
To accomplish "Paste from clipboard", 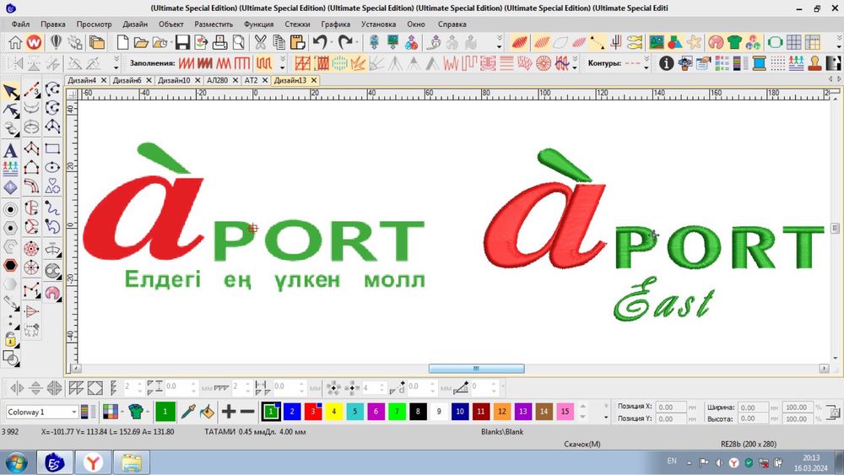I will [x=298, y=42].
